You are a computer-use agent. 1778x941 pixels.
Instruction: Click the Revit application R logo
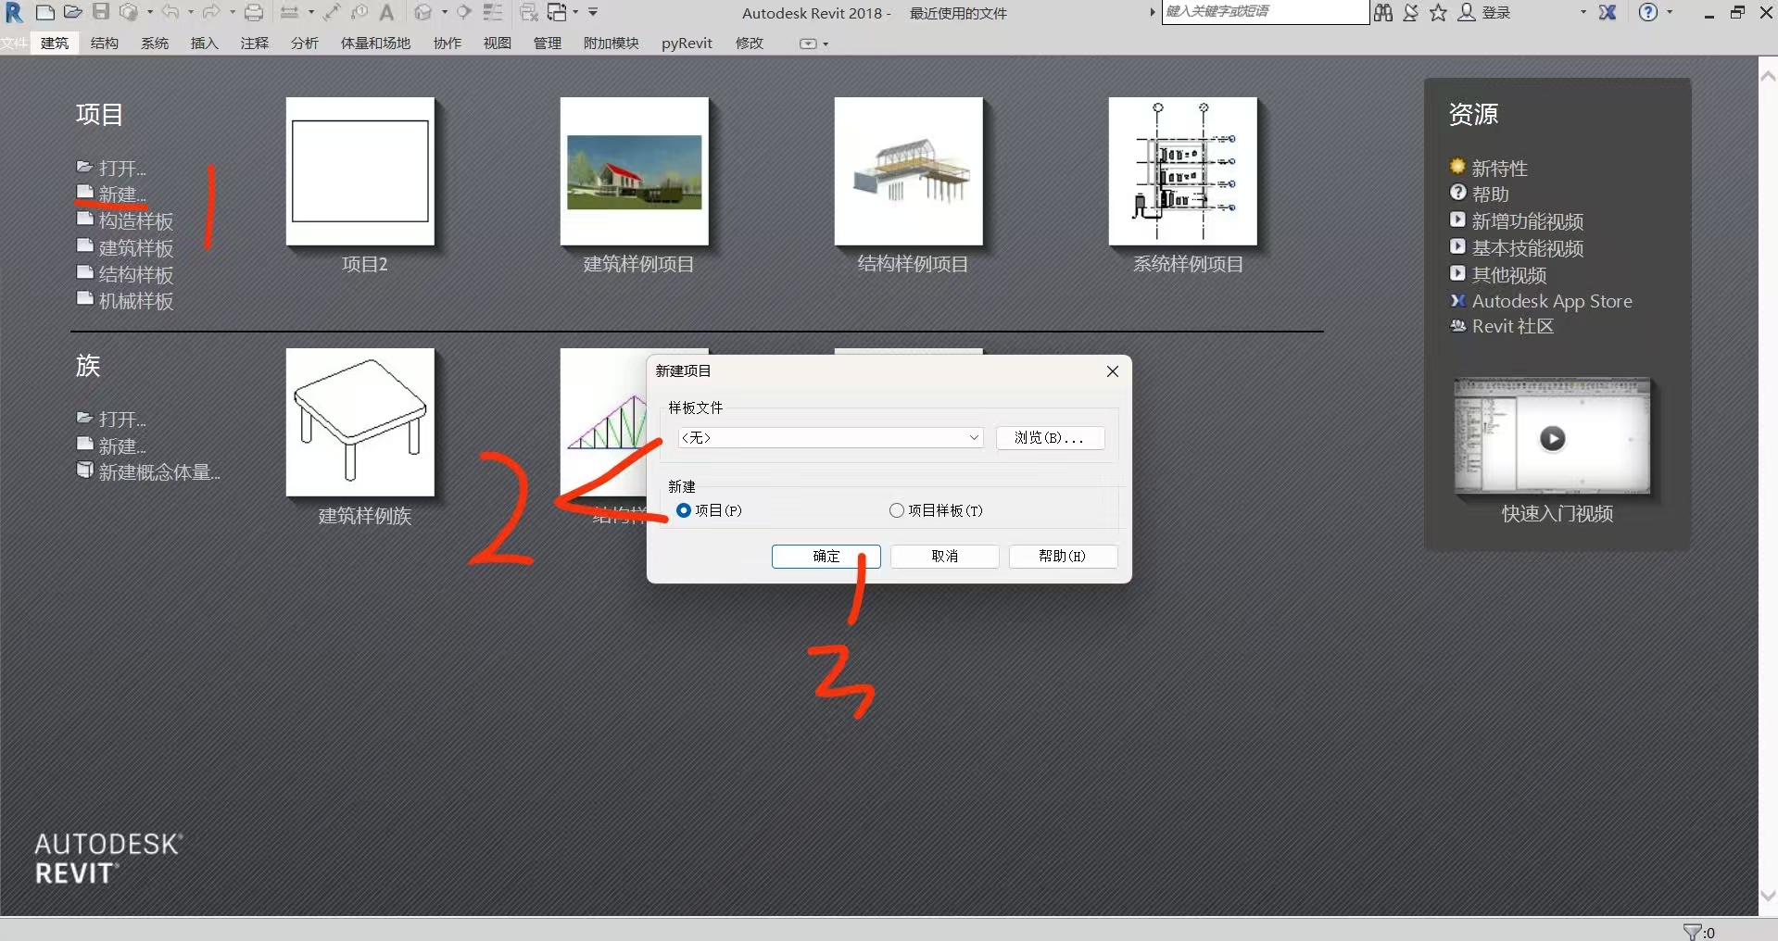coord(14,12)
